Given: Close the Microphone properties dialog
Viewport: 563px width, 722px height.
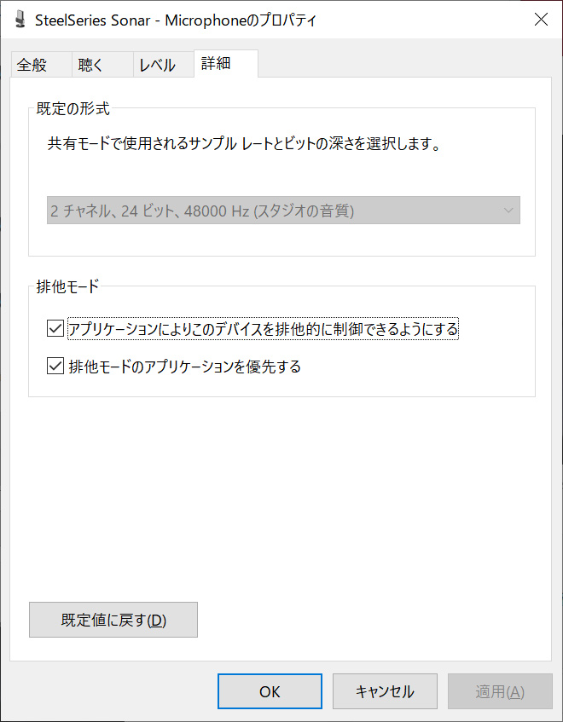Looking at the screenshot, I should (541, 20).
